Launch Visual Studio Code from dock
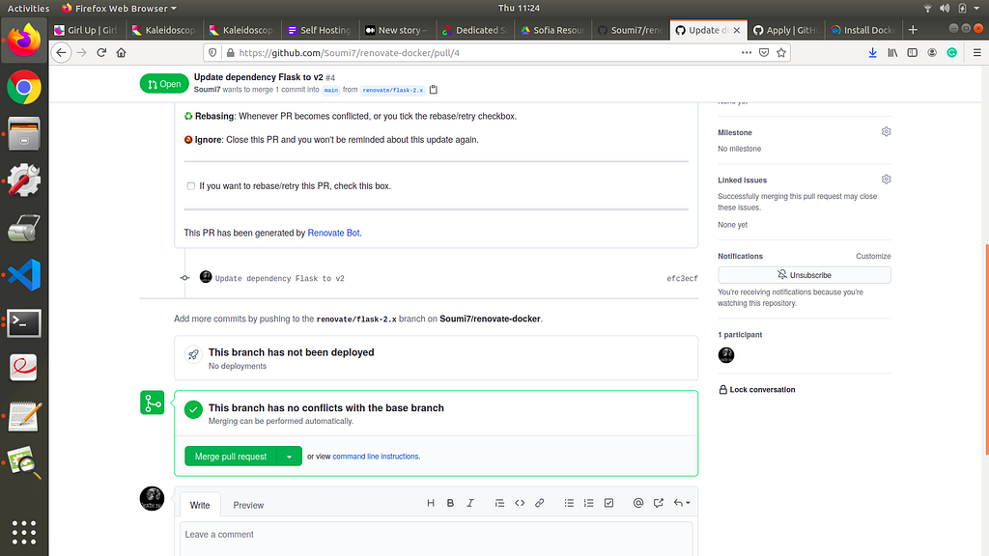The height and width of the screenshot is (556, 989). coord(24,275)
